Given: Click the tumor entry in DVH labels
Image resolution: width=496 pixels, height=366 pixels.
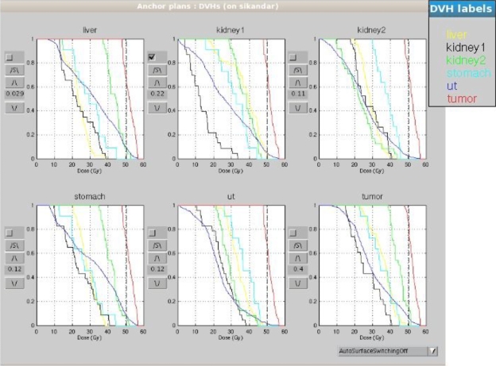Looking at the screenshot, I should tap(462, 98).
